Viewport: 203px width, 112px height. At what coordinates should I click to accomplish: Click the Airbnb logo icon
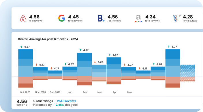click(23, 18)
